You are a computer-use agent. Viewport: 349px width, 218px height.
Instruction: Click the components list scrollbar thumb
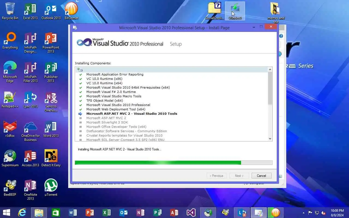tap(270, 89)
